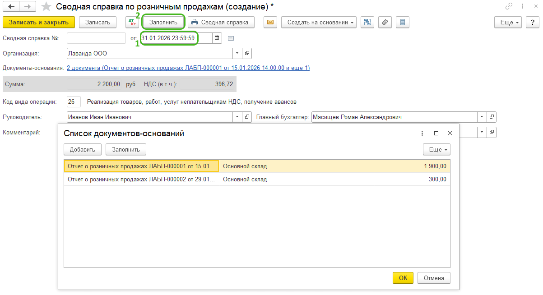Image resolution: width=543 pixels, height=295 pixels.
Task: Add form to favorites with star icon
Action: 46,7
